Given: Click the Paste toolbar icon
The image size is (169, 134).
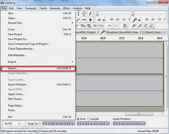Looking at the screenshot, I should coord(89,26).
